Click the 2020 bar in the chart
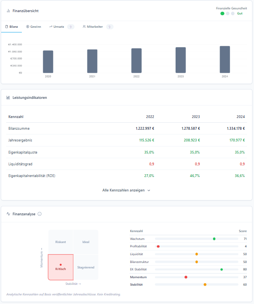The width and height of the screenshot is (254, 304). 48,62
